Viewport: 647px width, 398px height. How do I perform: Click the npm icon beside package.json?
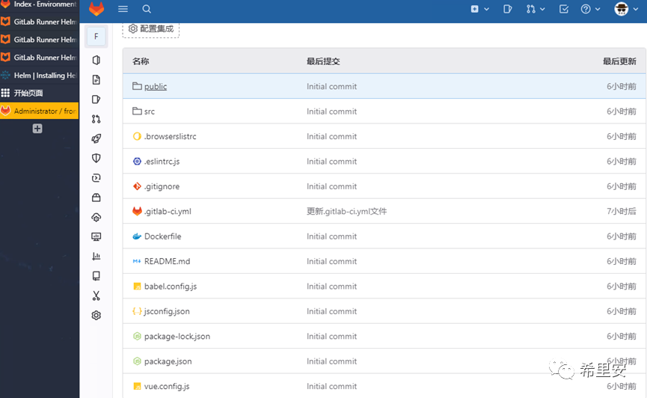point(137,361)
